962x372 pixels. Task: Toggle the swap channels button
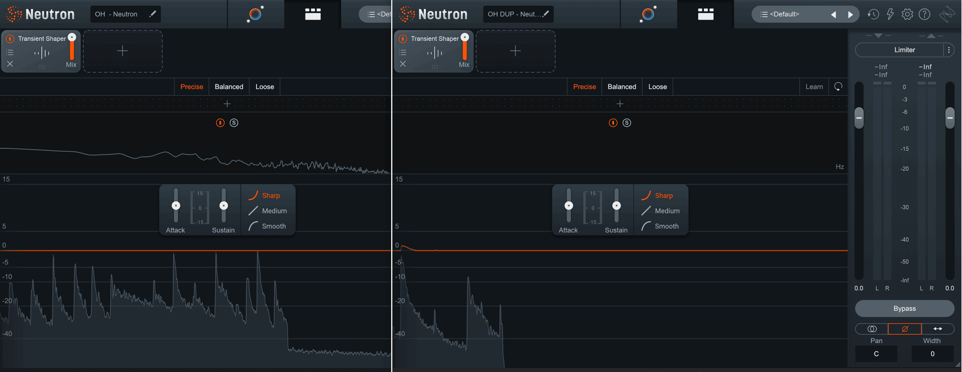938,329
